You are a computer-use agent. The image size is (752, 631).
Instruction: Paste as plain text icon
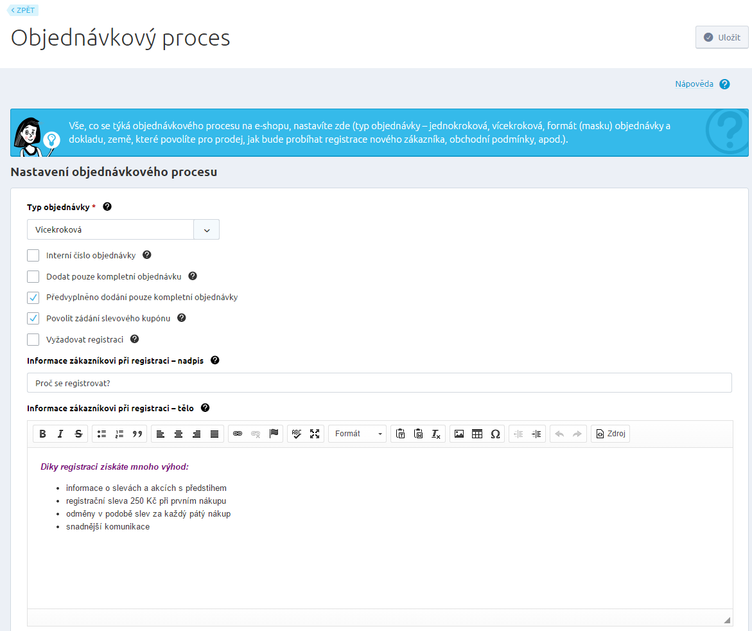point(401,434)
